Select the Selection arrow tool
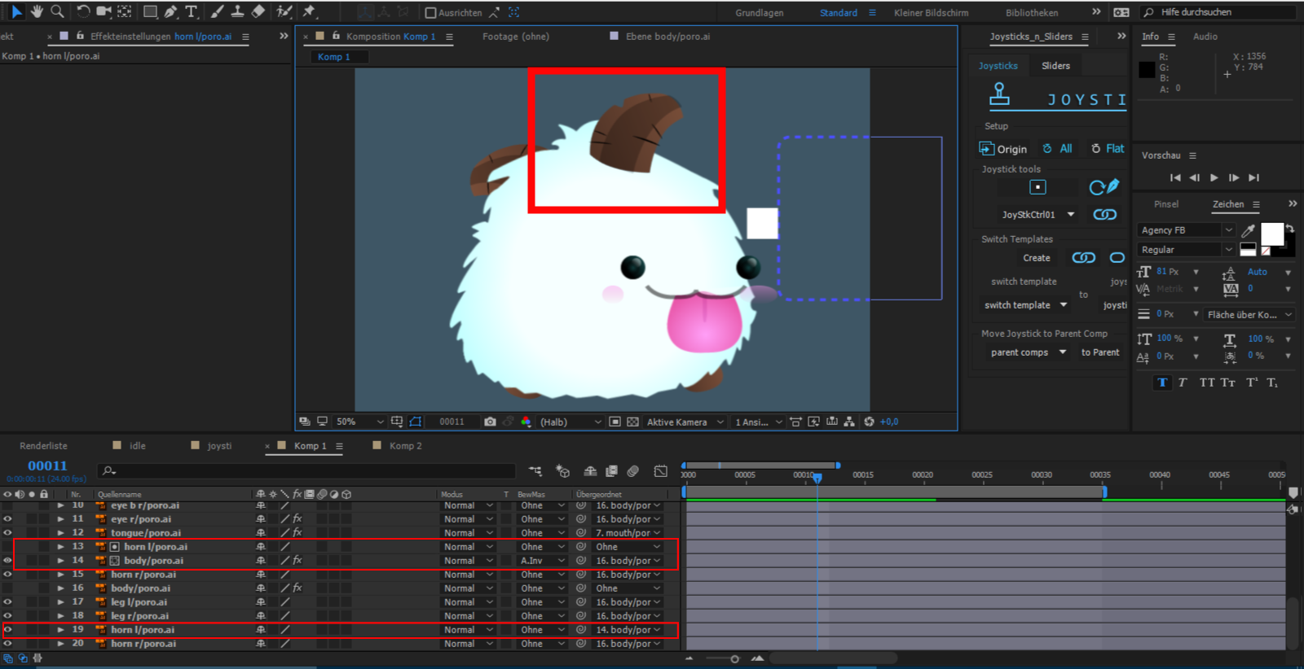1304x669 pixels. click(15, 11)
